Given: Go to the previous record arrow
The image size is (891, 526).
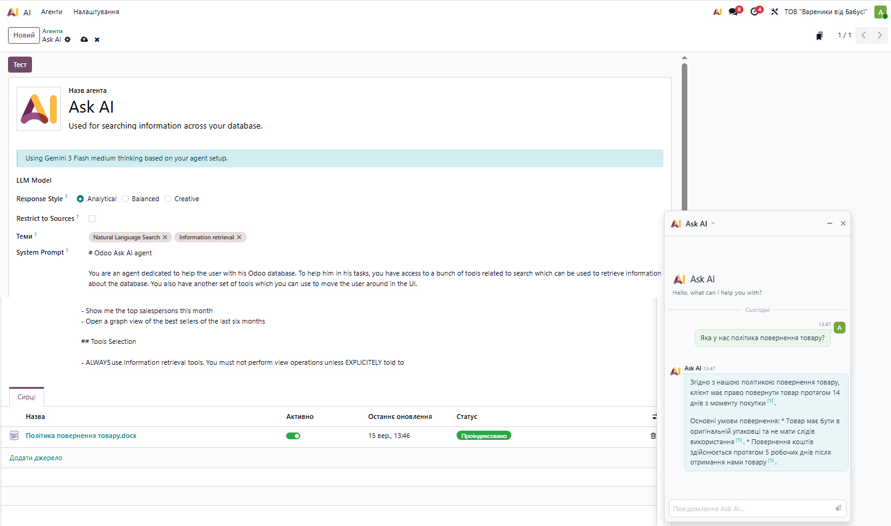Looking at the screenshot, I should click(864, 35).
